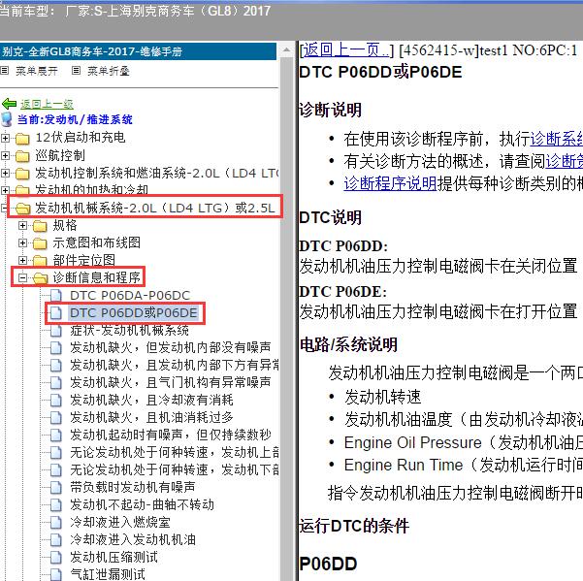Click the page icon for 气缸泄漏测试
583x581 pixels.
[56, 574]
